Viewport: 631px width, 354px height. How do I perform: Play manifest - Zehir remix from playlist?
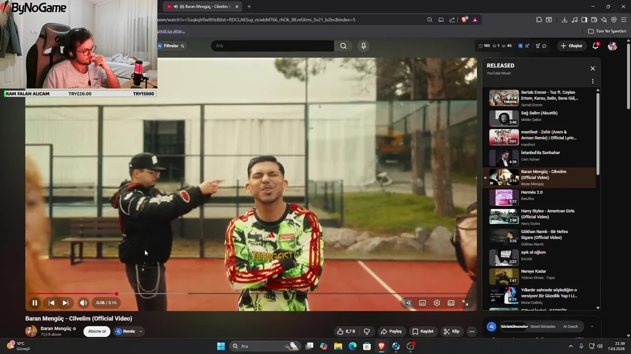coord(539,138)
